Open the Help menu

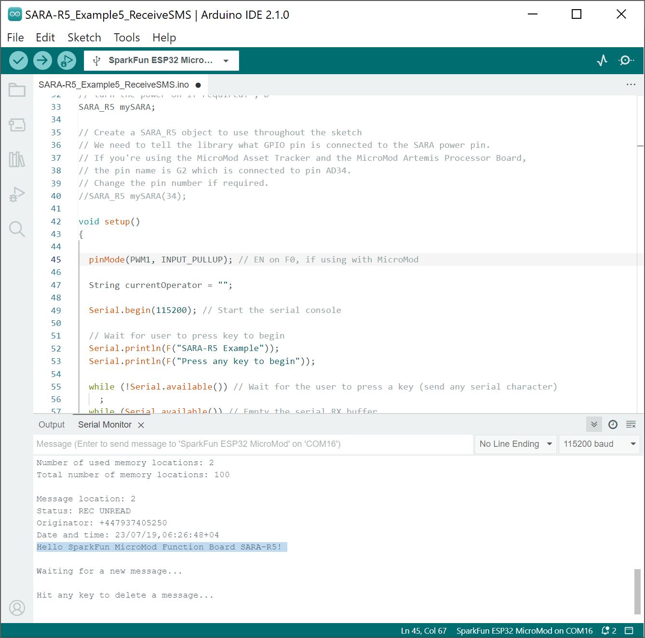tap(164, 38)
